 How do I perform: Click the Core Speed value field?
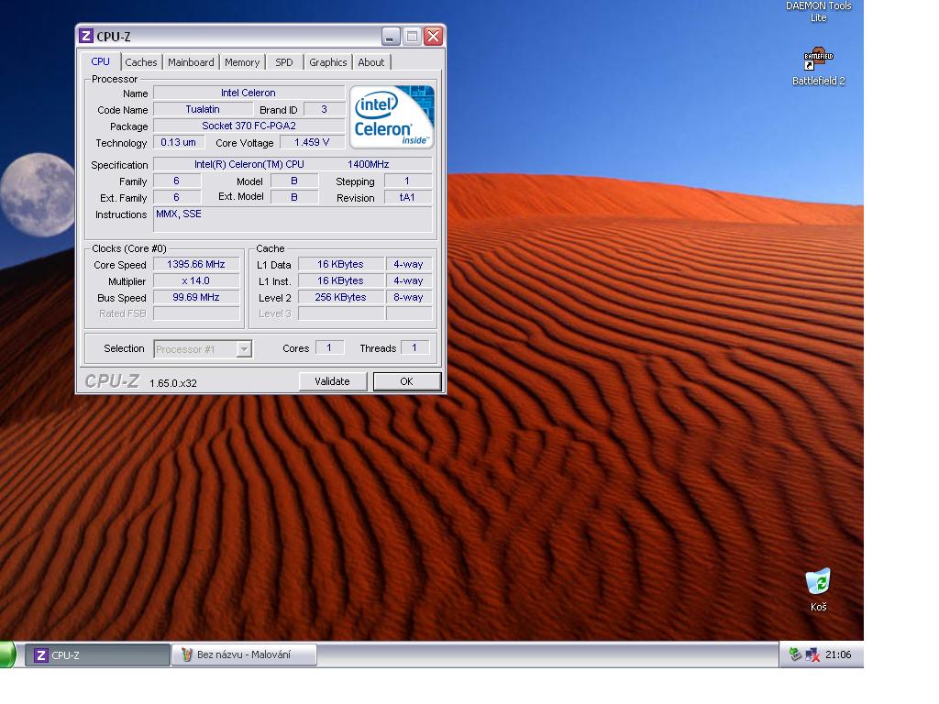click(x=196, y=265)
